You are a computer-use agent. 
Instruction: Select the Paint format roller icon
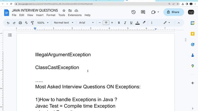[32, 23]
